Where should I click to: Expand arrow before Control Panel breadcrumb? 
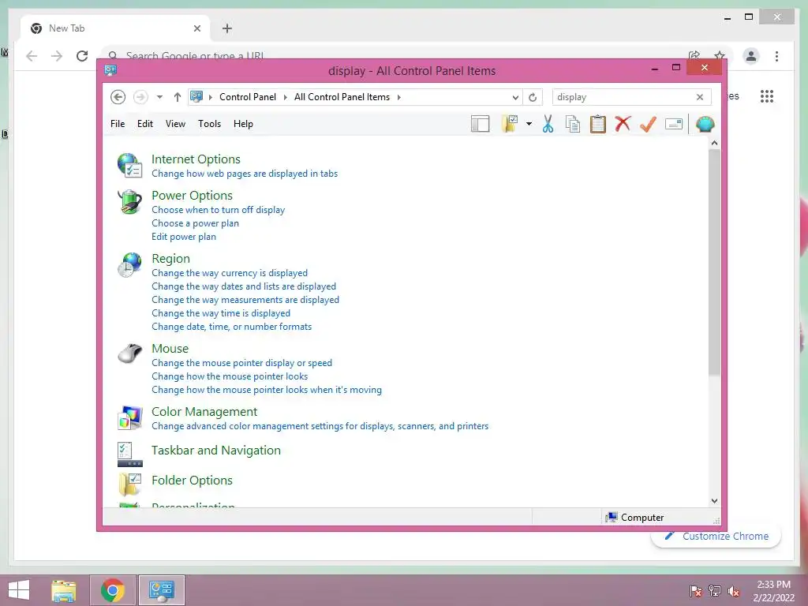click(x=210, y=97)
